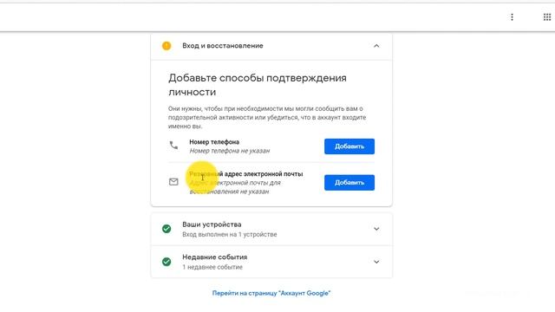Viewport: 555px width, 312px height.
Task: Select the Вход и восстановление header title
Action: pos(223,46)
